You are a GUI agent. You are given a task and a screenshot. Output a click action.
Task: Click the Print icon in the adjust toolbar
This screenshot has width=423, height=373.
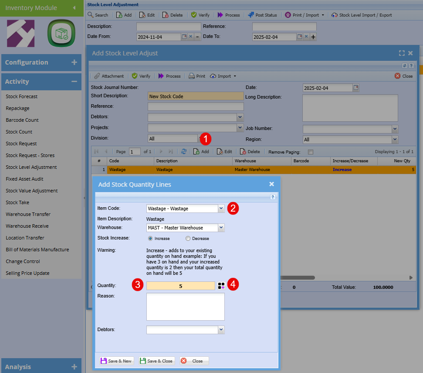tap(196, 76)
